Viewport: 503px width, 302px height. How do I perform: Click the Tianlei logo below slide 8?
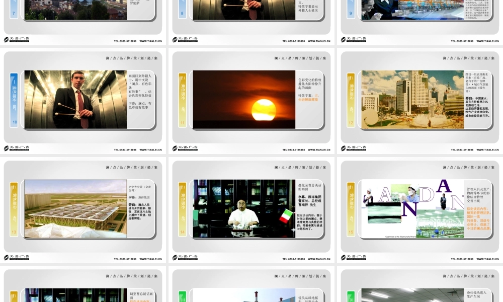click(185, 39)
